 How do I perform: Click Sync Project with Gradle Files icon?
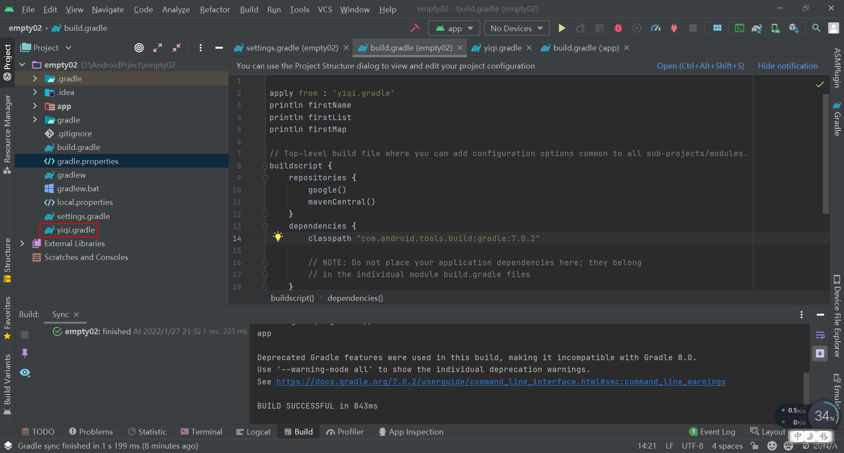click(757, 28)
